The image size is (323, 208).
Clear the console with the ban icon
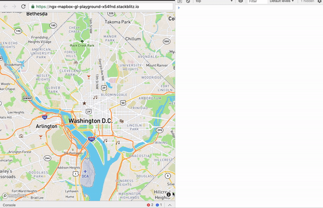pos(188,1)
